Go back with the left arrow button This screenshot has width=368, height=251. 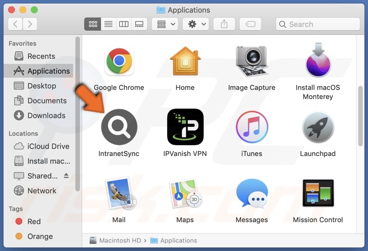click(15, 24)
